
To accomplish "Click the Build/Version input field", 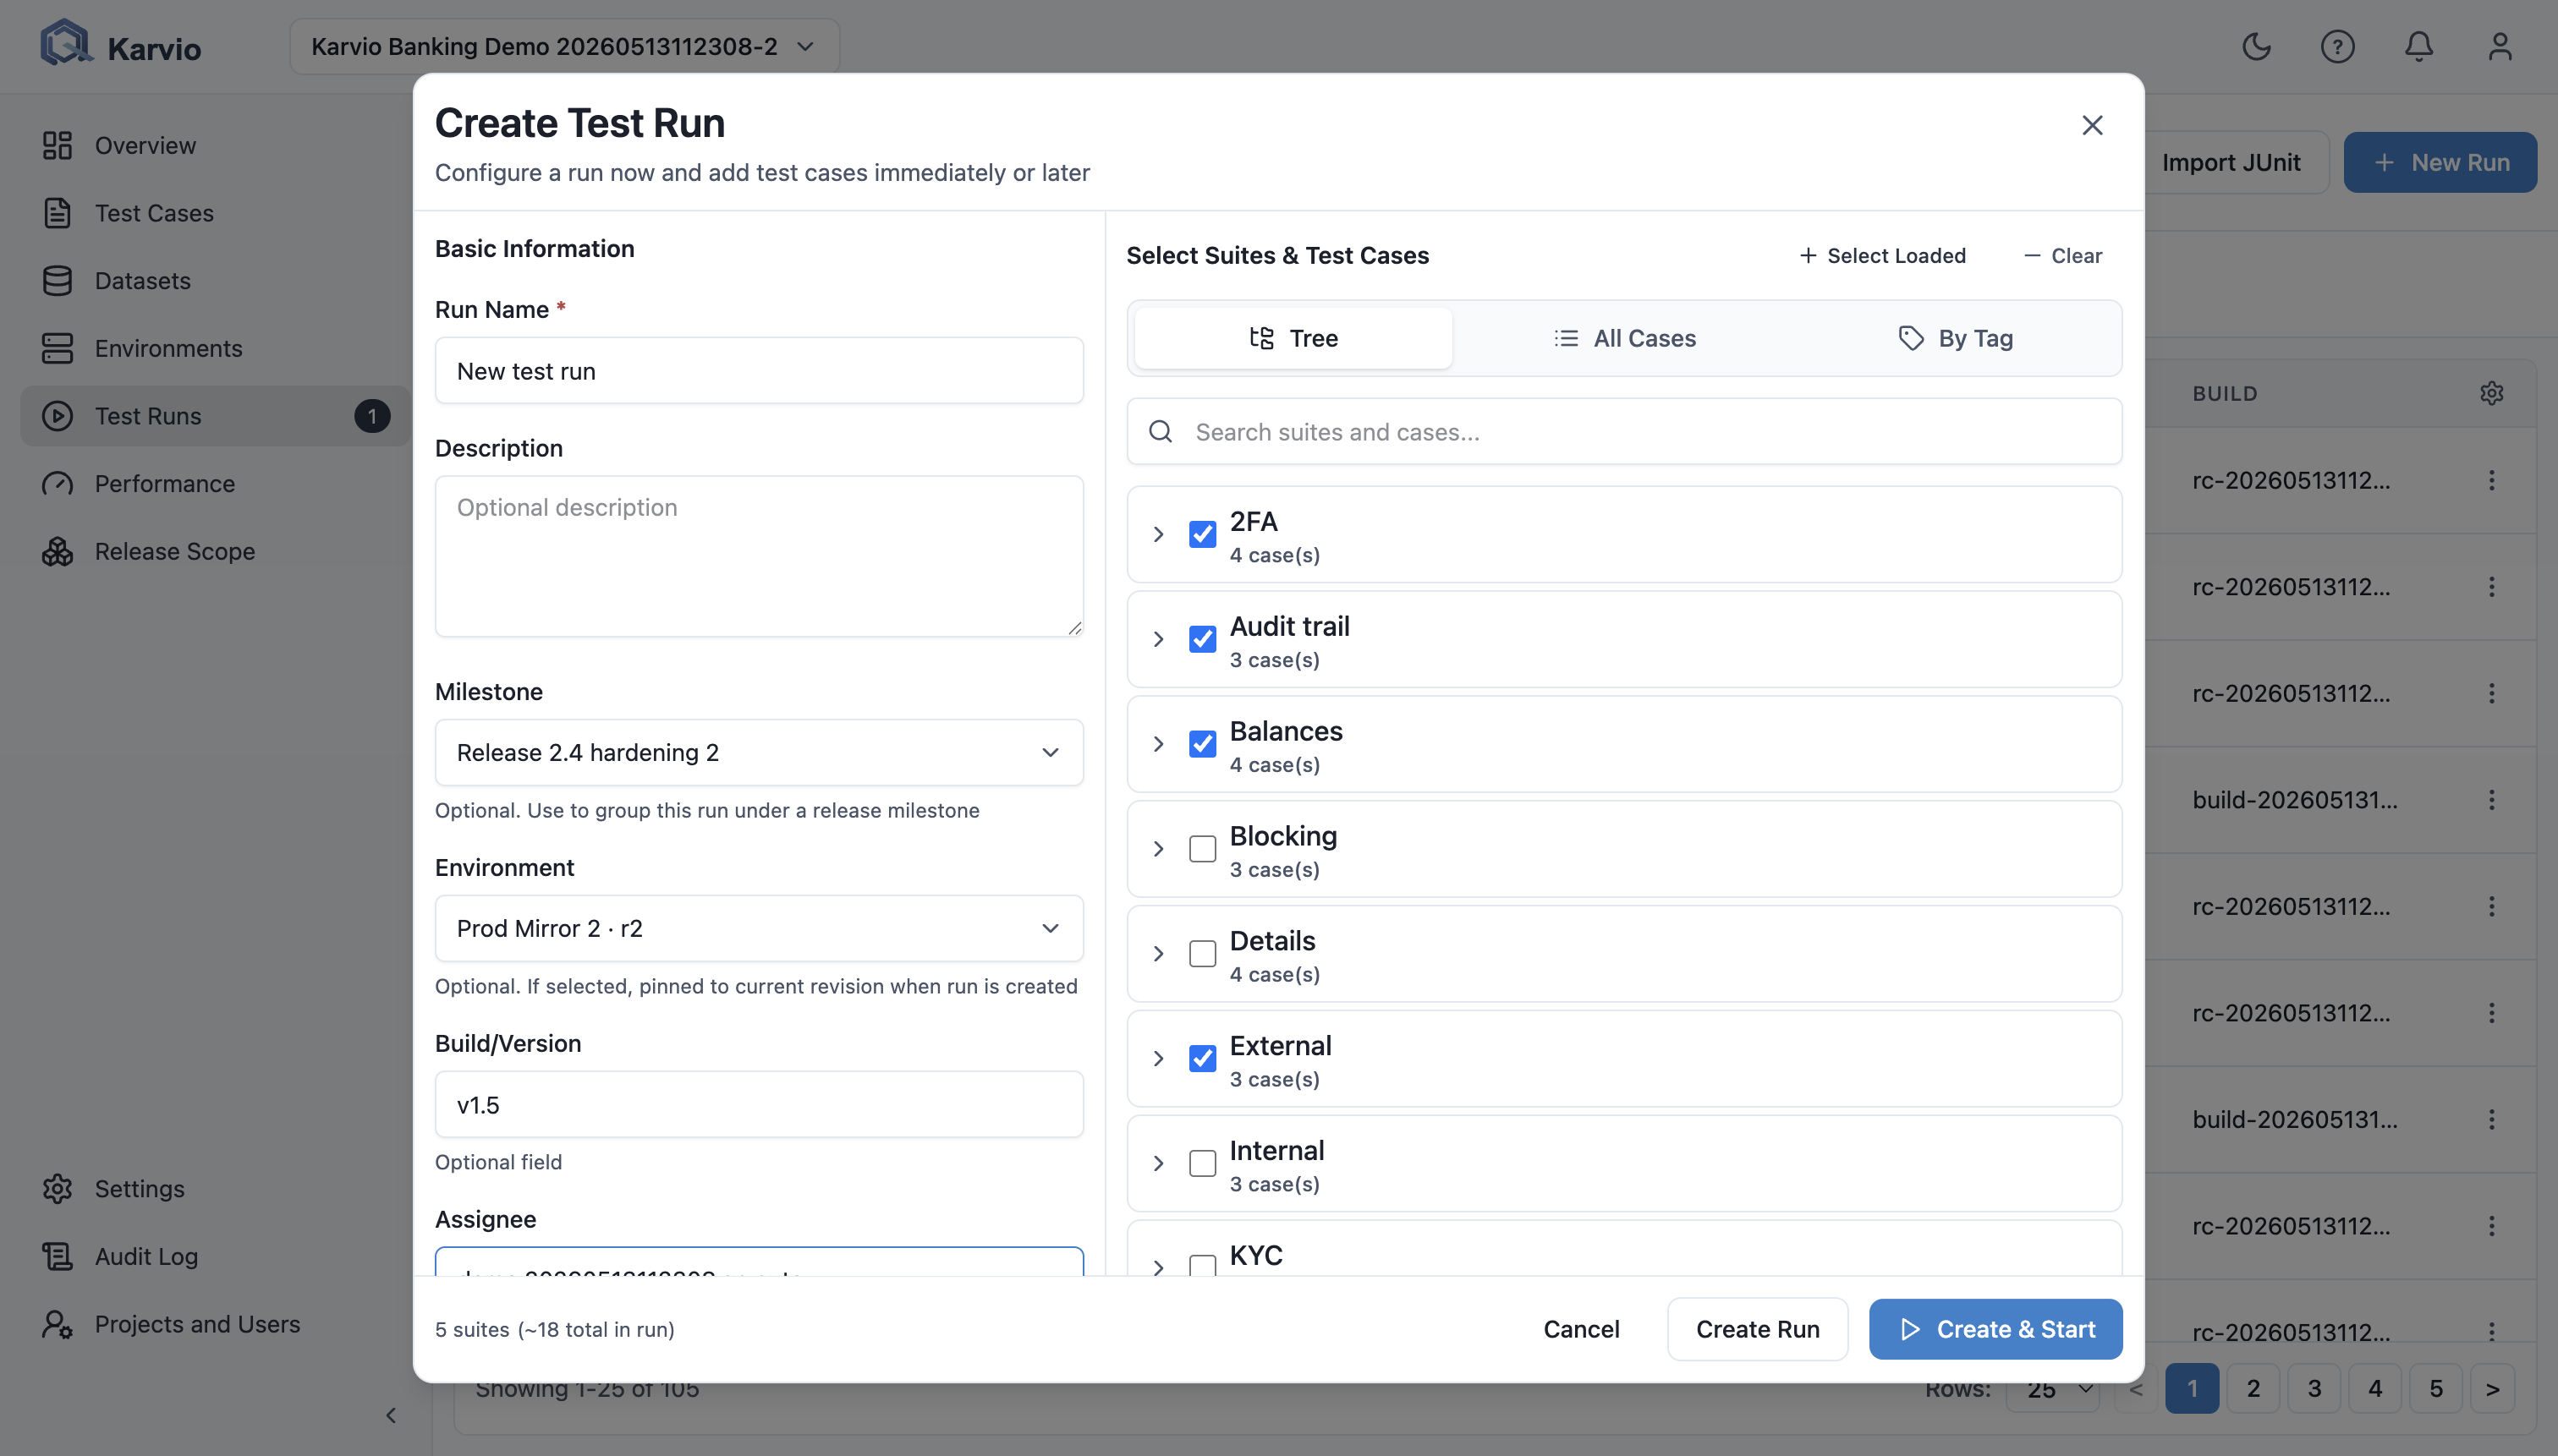I will (x=760, y=1104).
